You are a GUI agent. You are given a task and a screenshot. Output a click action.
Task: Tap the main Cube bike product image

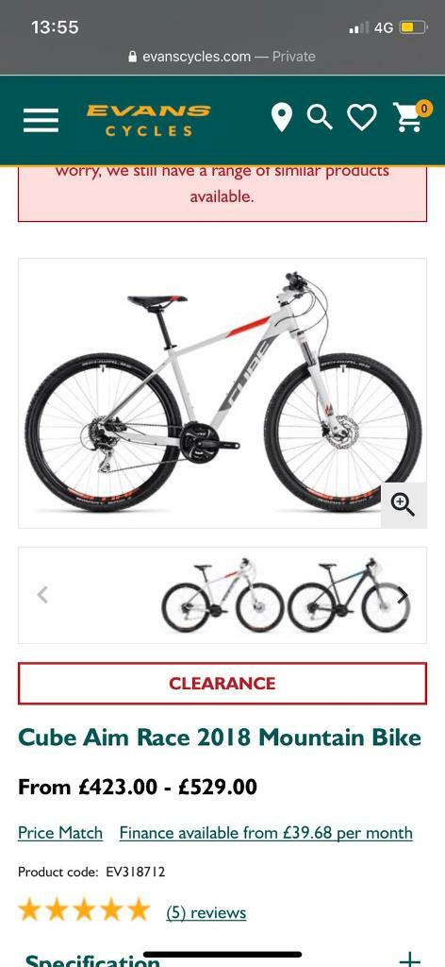(222, 393)
